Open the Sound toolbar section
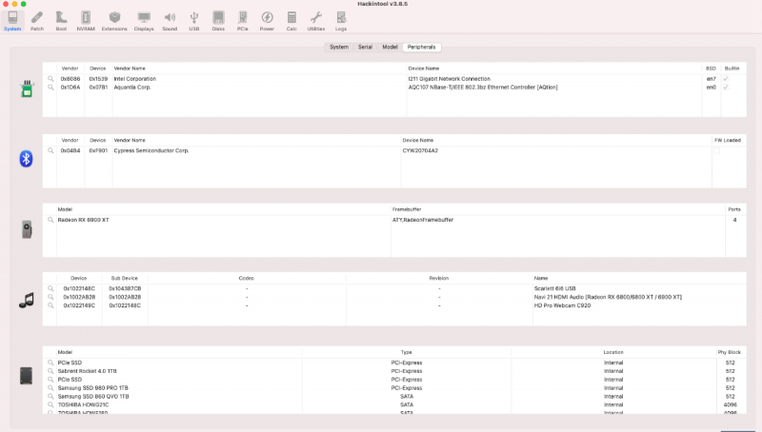The height and width of the screenshot is (432, 762). coord(170,21)
